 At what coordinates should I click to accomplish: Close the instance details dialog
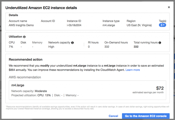(x=169, y=7)
